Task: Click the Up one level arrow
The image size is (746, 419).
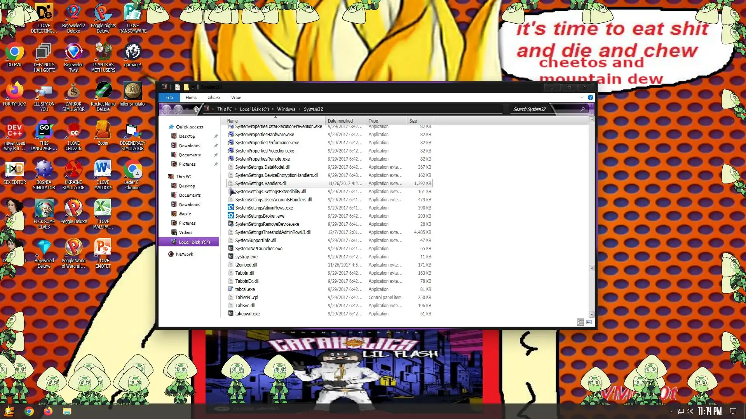Action: [196, 109]
